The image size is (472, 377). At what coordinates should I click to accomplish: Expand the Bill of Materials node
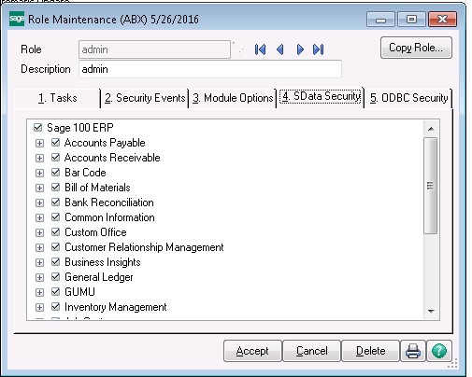pyautogui.click(x=39, y=188)
